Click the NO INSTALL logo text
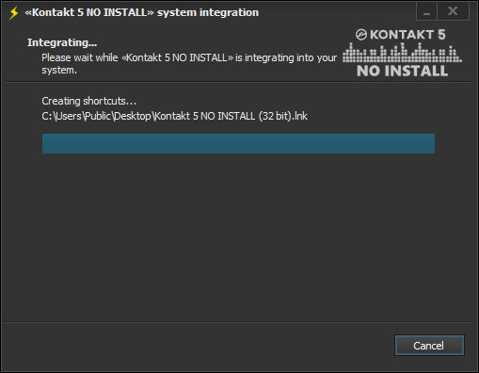The width and height of the screenshot is (479, 373). pos(402,71)
